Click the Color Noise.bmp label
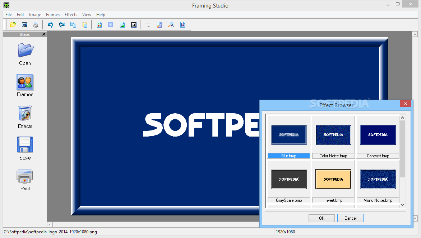 pyautogui.click(x=333, y=156)
